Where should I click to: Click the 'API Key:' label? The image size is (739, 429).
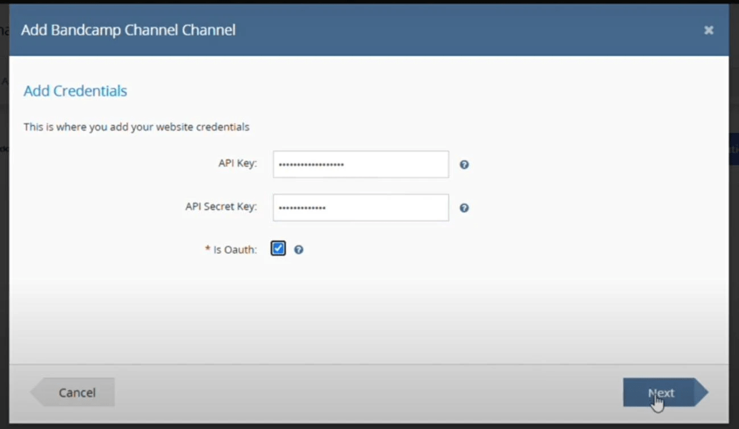[x=237, y=163]
